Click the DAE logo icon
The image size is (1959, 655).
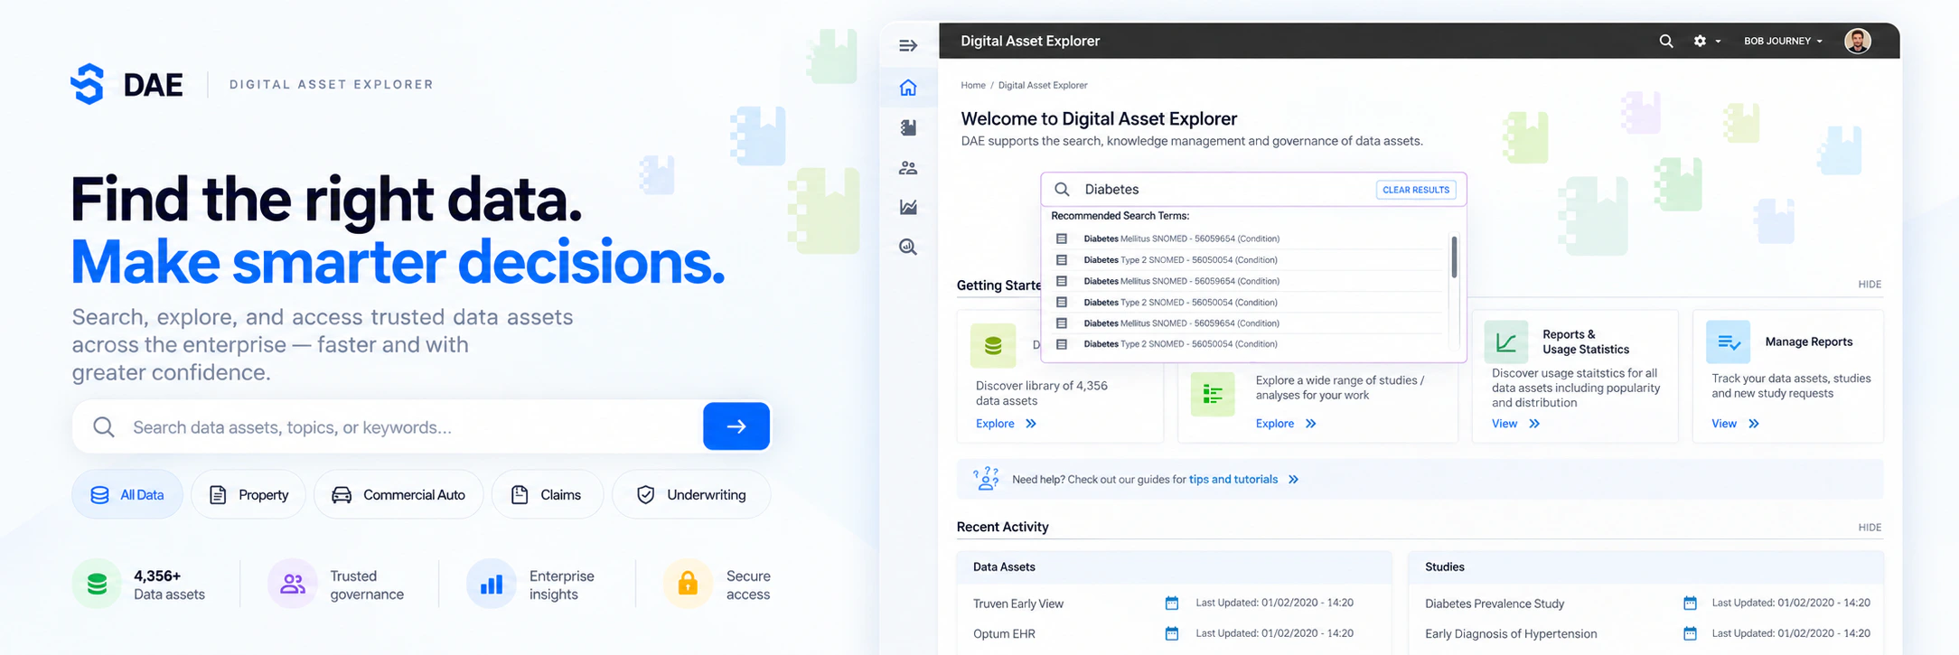[x=88, y=84]
